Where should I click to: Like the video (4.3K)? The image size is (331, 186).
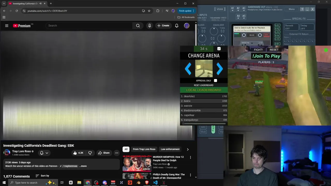[78, 153]
